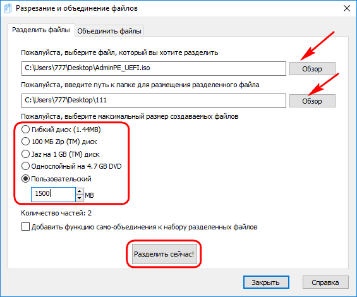Decrease custom size with spinner down arrow
This screenshot has width=357, height=297.
coord(80,198)
